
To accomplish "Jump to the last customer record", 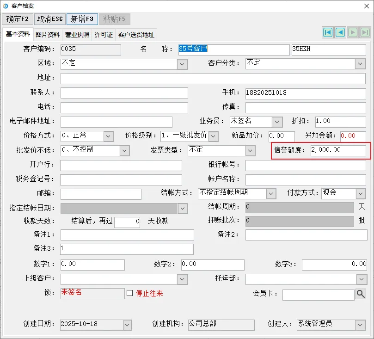I will [365, 32].
